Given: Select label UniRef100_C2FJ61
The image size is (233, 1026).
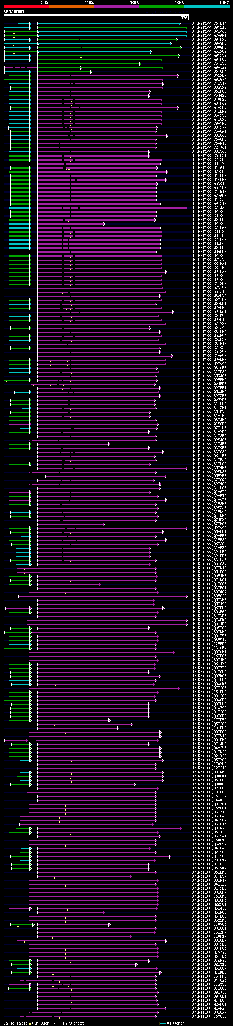Looking at the screenshot, I should tap(209, 148).
